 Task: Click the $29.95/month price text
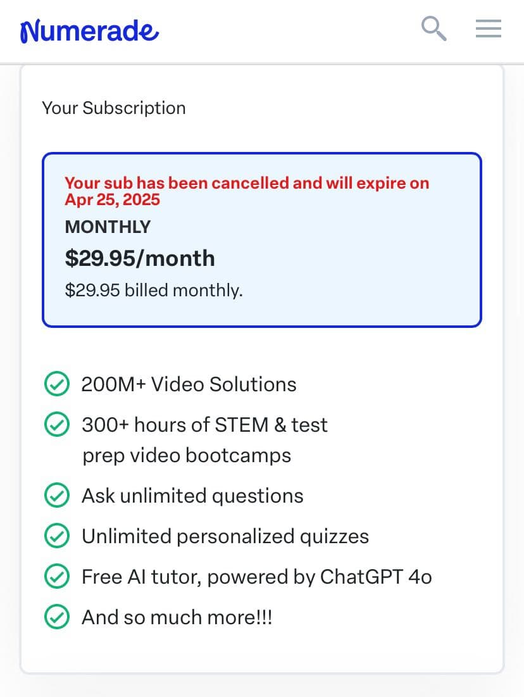point(140,258)
